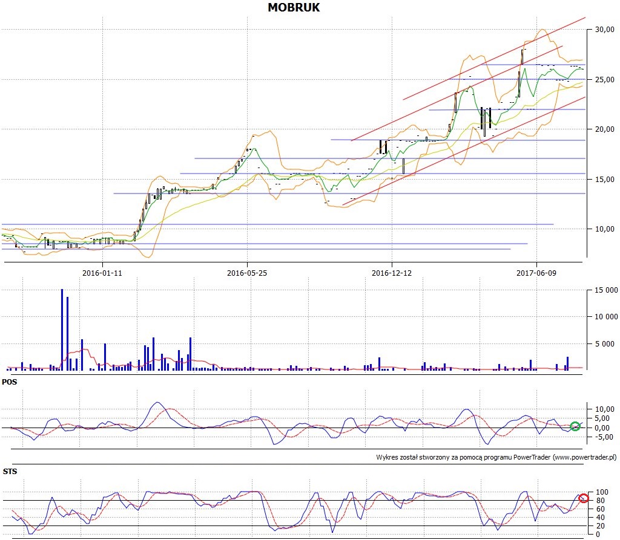Image resolution: width=620 pixels, height=540 pixels.
Task: Select the 2016-05-25 date label
Action: tap(247, 273)
